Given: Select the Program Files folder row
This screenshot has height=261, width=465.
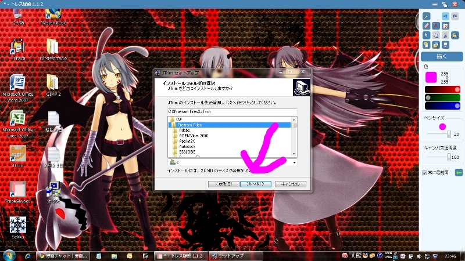Looking at the screenshot, I should 229,125.
